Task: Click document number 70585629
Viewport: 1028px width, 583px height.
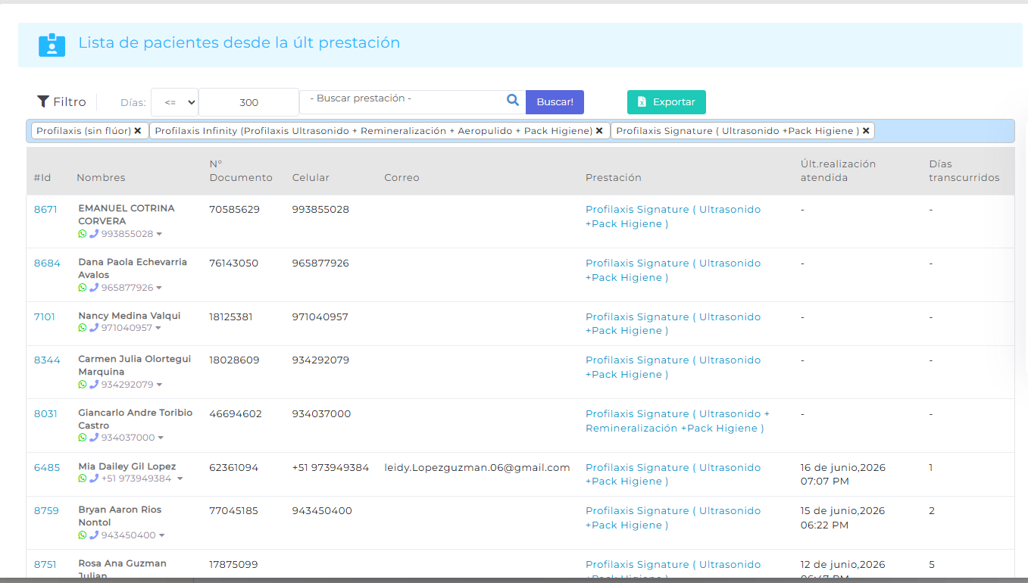Action: coord(235,210)
